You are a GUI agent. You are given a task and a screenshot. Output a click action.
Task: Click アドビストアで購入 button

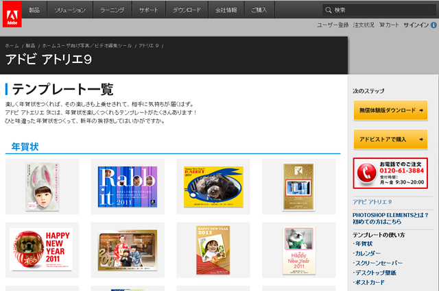coord(390,139)
